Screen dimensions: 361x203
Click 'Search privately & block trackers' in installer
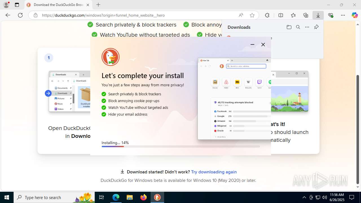pyautogui.click(x=135, y=94)
